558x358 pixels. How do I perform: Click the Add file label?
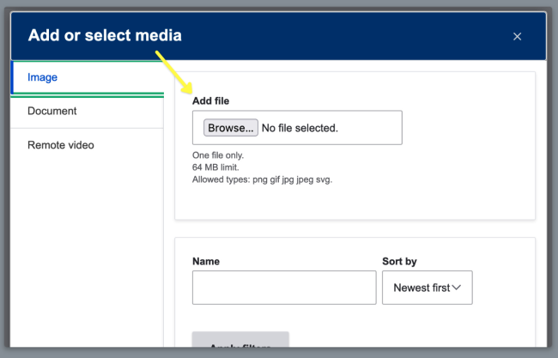(210, 101)
